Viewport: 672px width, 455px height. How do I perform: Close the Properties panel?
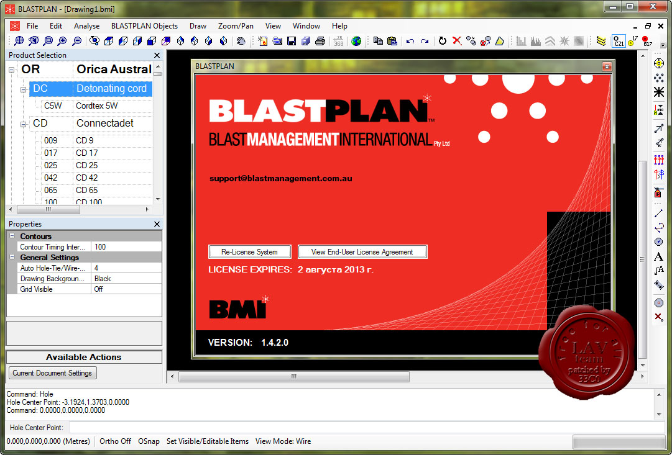pyautogui.click(x=157, y=224)
